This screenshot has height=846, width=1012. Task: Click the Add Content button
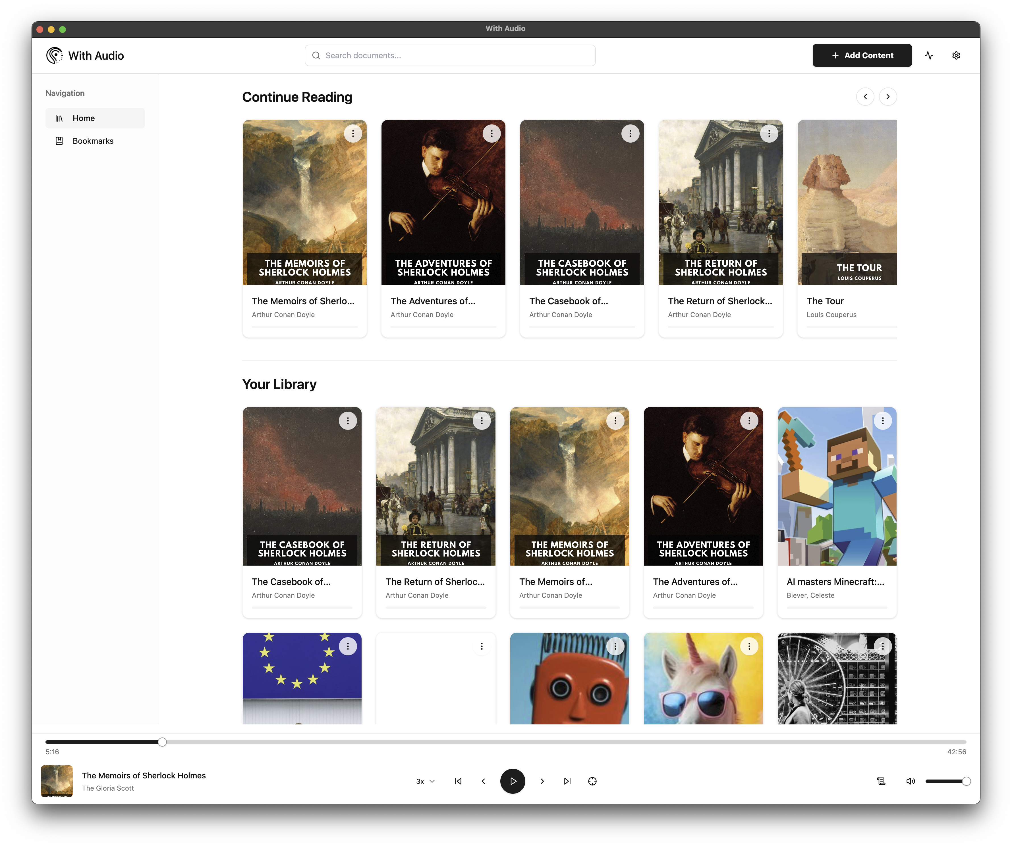click(x=862, y=55)
